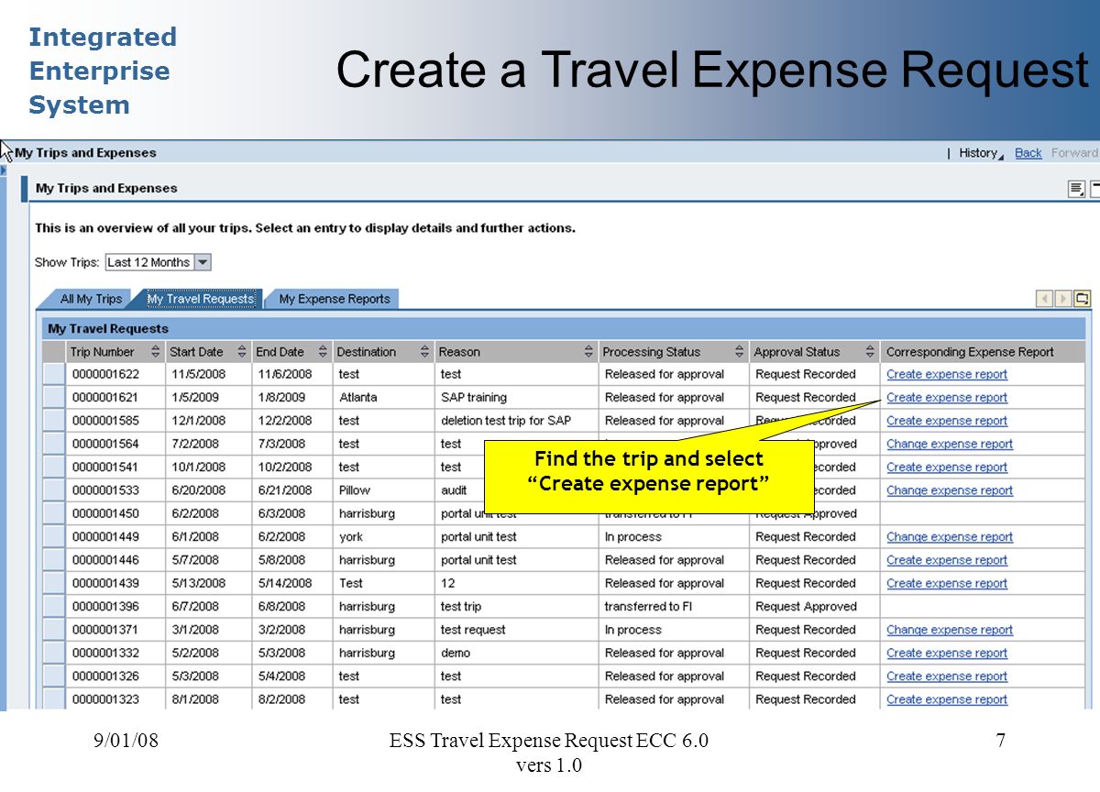Change expense report for york trip
This screenshot has width=1100, height=792.
pos(950,537)
